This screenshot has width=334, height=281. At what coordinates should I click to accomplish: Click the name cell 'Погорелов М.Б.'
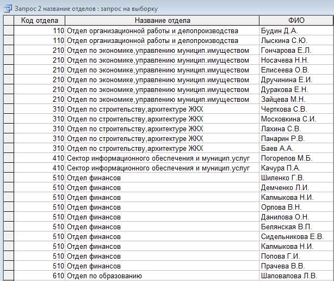point(296,158)
